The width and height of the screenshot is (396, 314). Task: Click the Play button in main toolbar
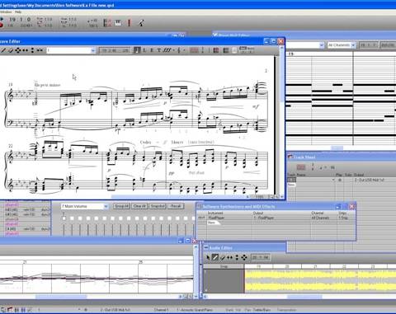[1, 19]
